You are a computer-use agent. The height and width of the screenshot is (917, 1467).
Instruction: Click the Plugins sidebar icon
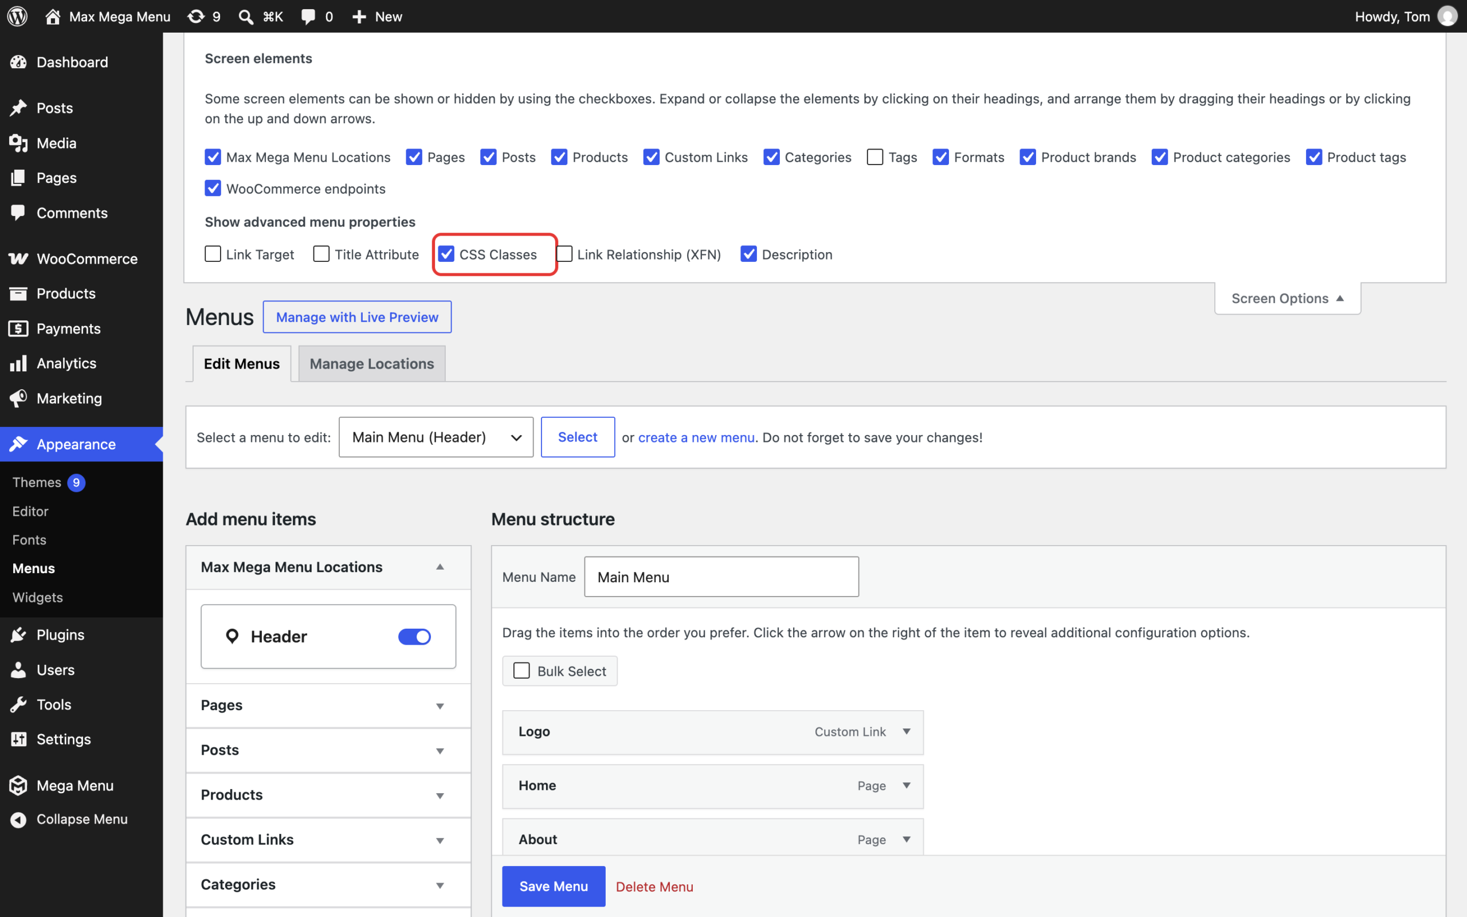pyautogui.click(x=18, y=635)
